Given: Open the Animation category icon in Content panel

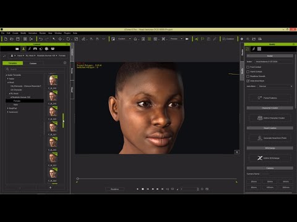Looking at the screenshot, I should click(29, 49).
